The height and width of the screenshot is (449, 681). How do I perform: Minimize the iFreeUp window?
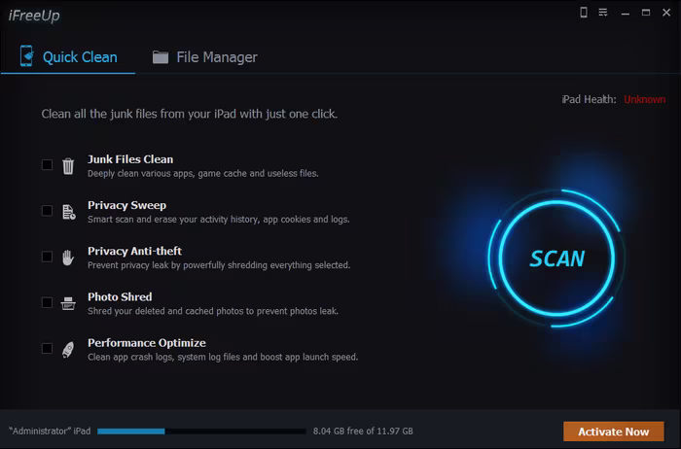(626, 13)
